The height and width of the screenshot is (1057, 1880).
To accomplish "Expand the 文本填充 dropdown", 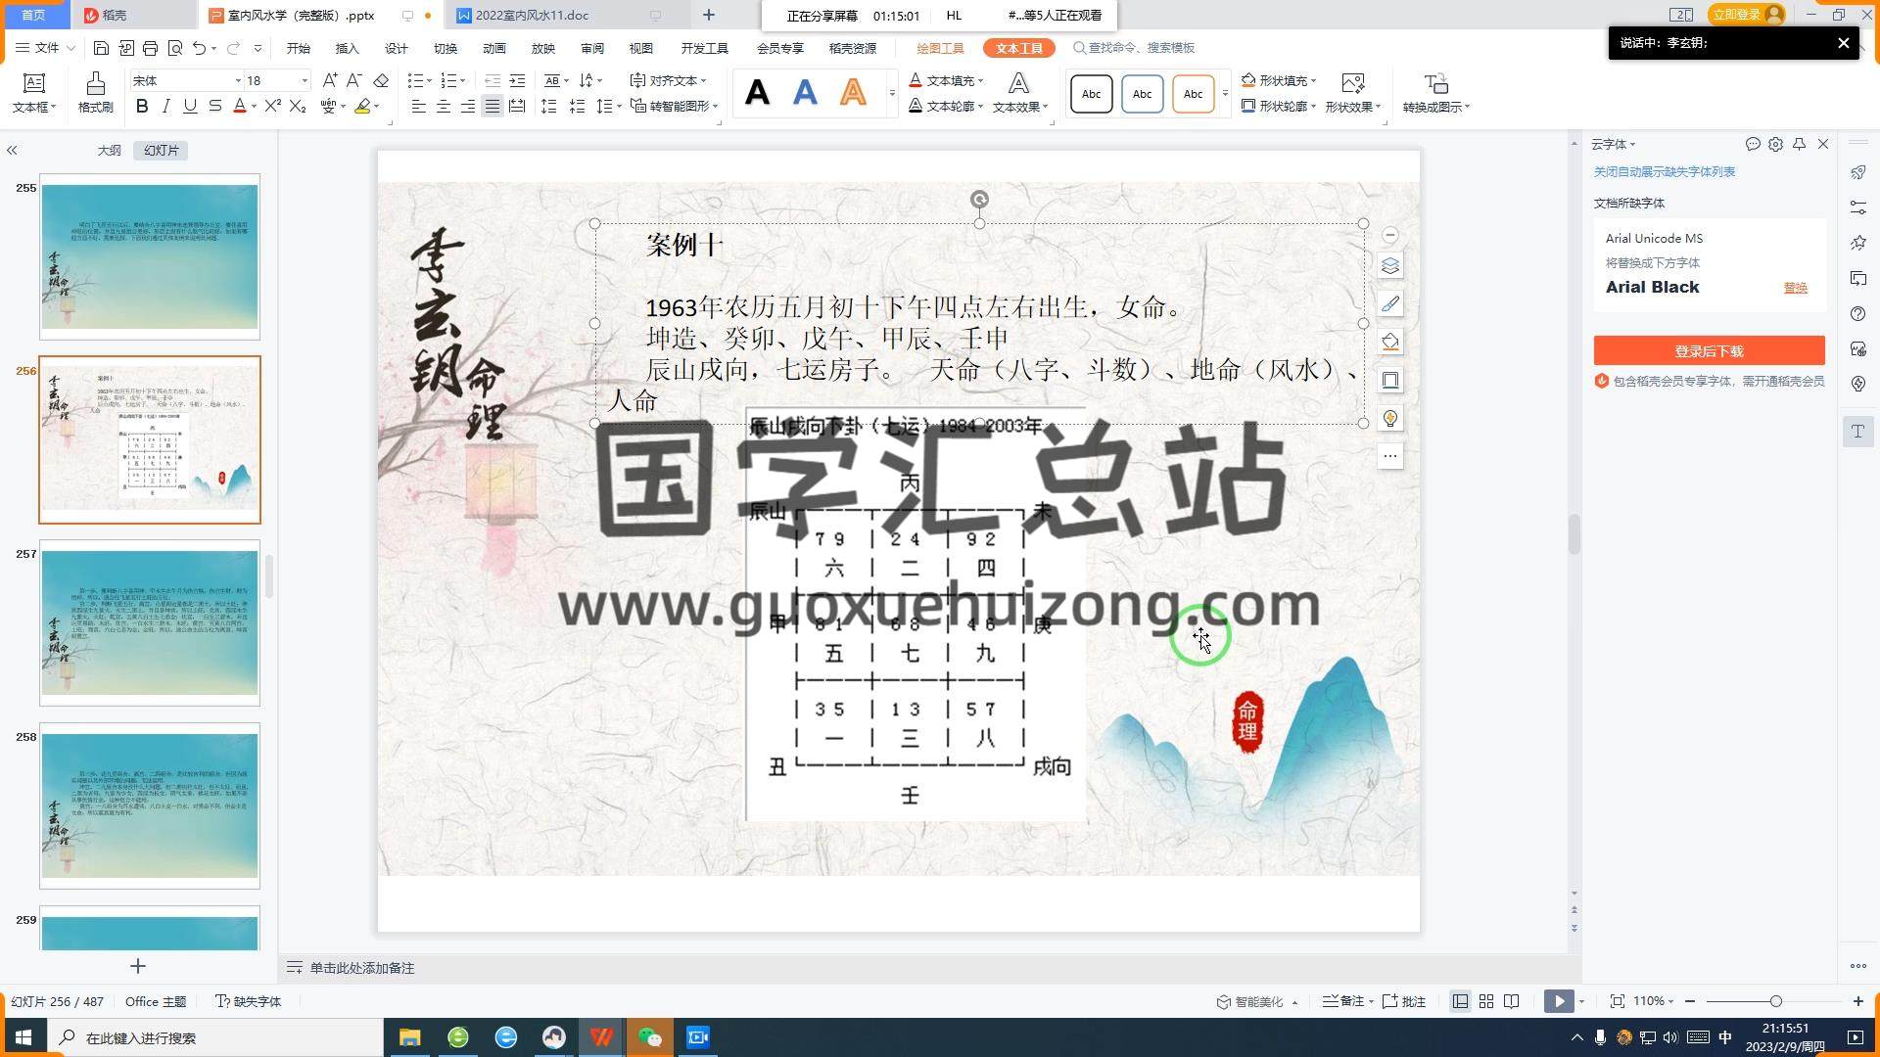I will [980, 80].
